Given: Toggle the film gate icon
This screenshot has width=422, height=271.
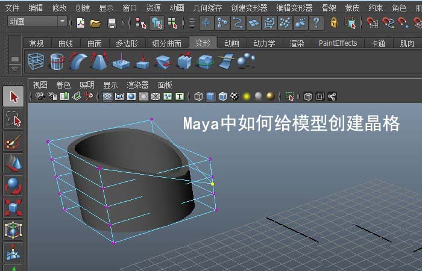Looking at the screenshot, I should point(119,96).
